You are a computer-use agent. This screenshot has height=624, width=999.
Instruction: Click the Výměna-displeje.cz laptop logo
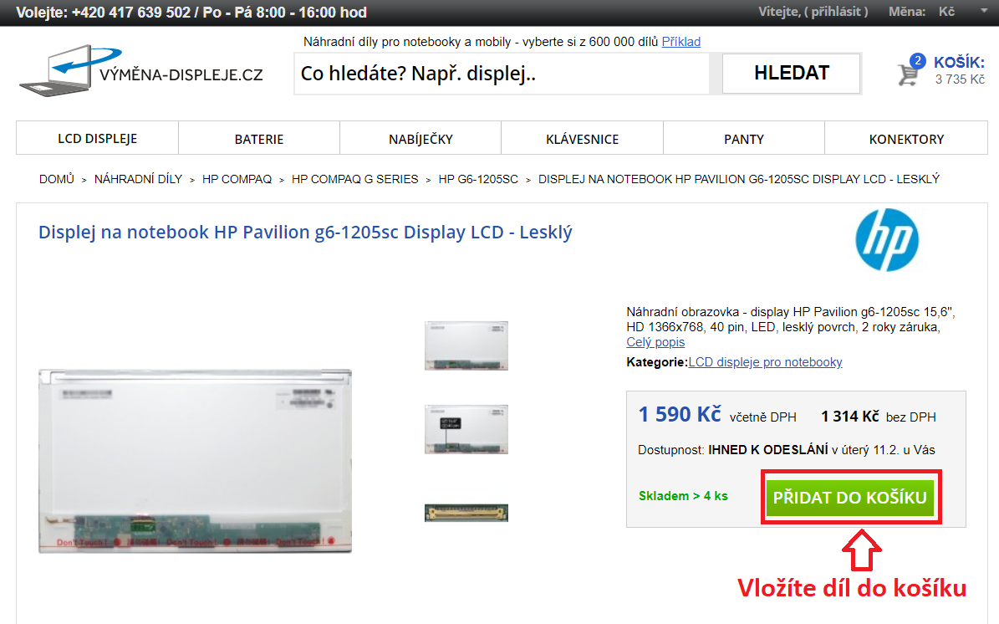coord(140,71)
